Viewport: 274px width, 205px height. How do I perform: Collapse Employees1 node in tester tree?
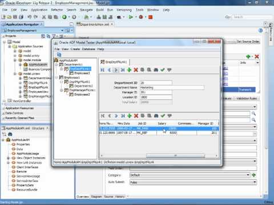(x=57, y=77)
